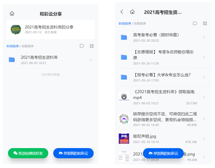Sort by 名称排序 in left panel

28,46
